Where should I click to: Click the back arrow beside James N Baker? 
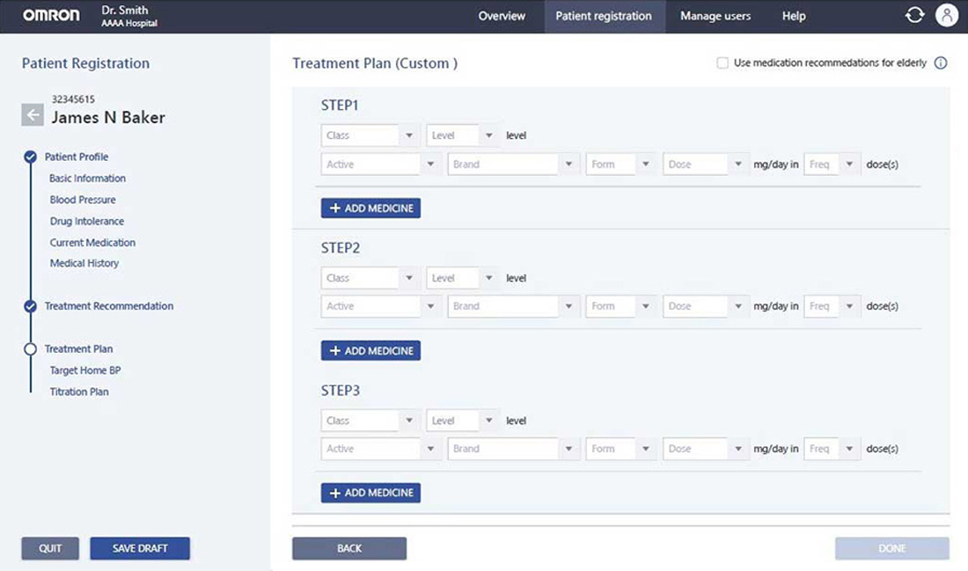33,115
